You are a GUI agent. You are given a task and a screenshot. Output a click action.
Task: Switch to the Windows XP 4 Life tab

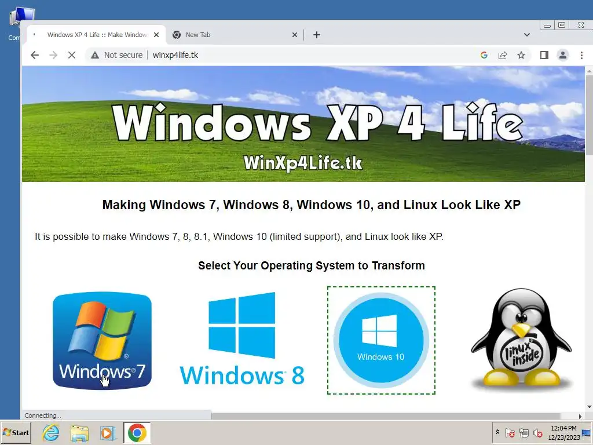point(97,35)
